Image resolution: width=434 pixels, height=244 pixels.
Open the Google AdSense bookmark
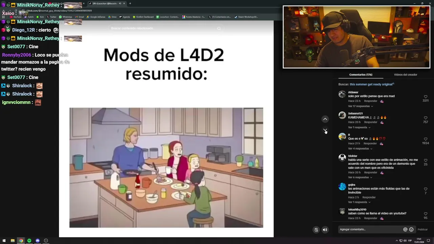[x=96, y=17]
